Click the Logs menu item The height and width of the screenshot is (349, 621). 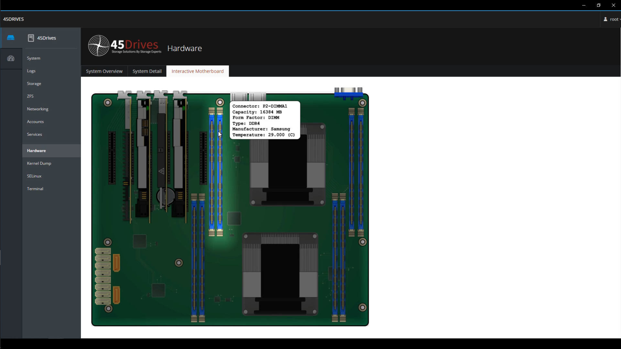pyautogui.click(x=31, y=71)
